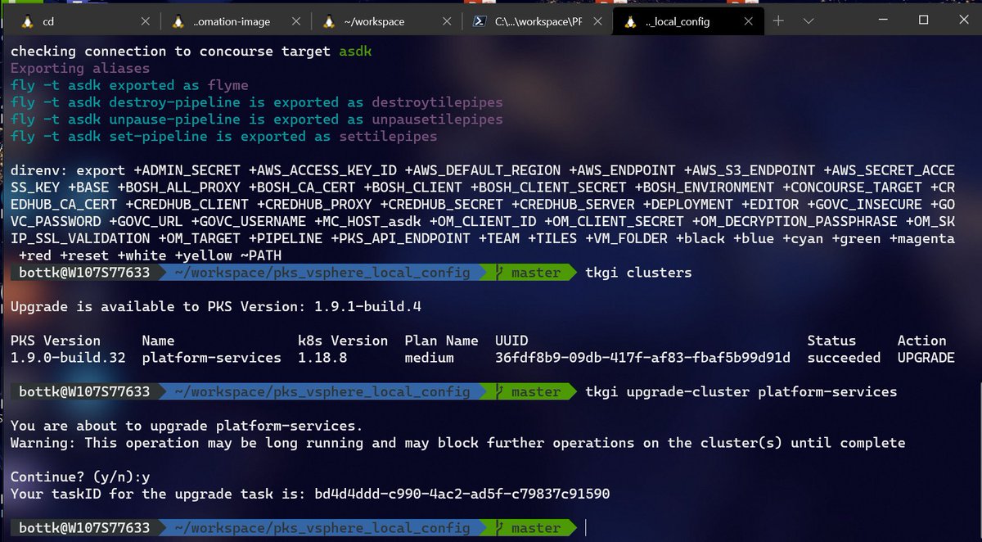Image resolution: width=982 pixels, height=542 pixels.
Task: Click the 'Continue? (y/n):y' prompt line
Action: pos(80,477)
